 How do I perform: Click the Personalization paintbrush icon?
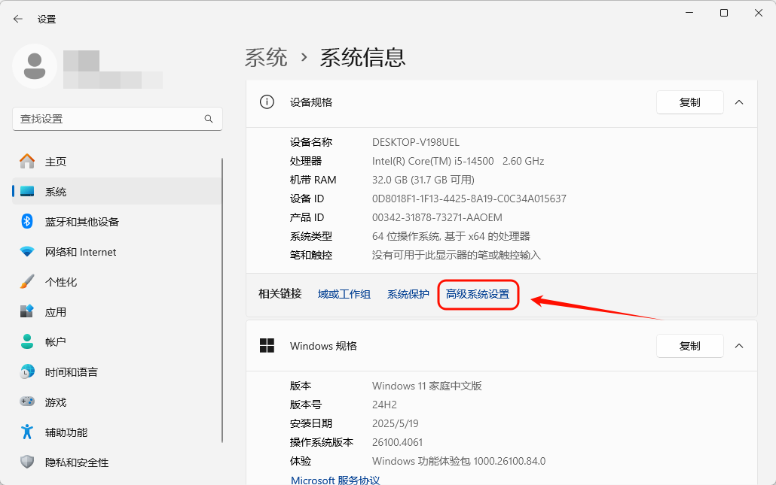(x=27, y=281)
